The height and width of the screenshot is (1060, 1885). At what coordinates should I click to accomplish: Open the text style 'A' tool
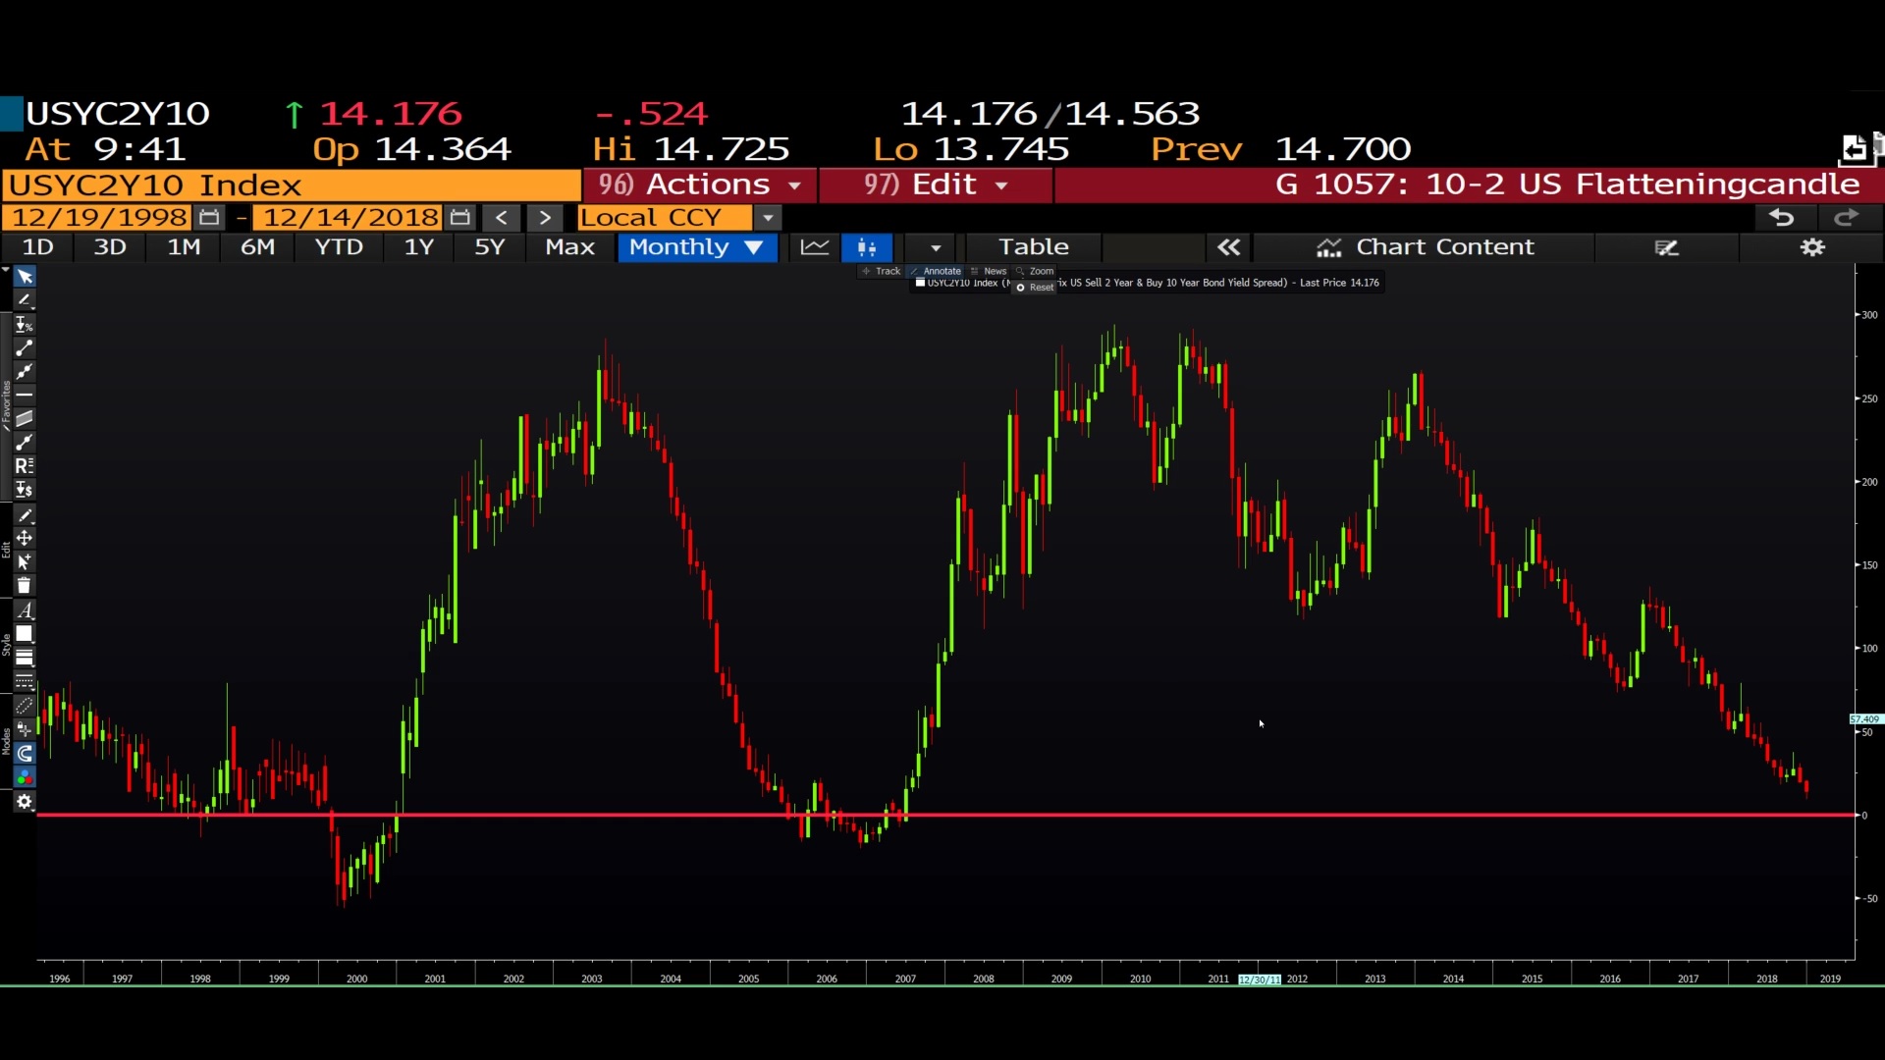tap(25, 610)
